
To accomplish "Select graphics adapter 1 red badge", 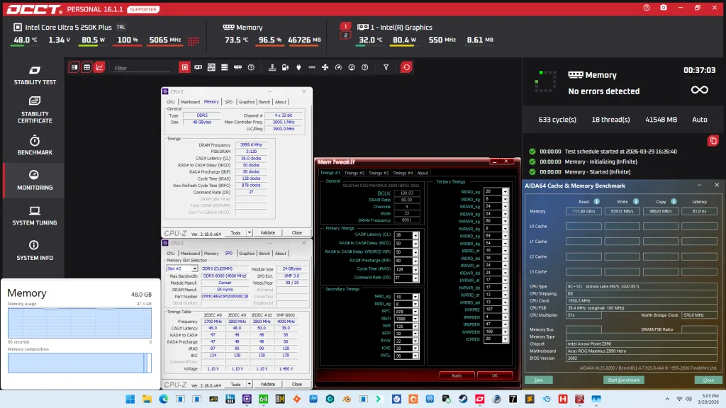I will click(x=345, y=27).
